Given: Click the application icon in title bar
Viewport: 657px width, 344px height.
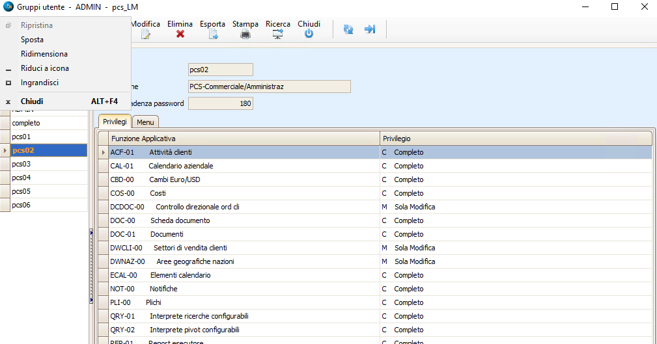Looking at the screenshot, I should tap(8, 7).
